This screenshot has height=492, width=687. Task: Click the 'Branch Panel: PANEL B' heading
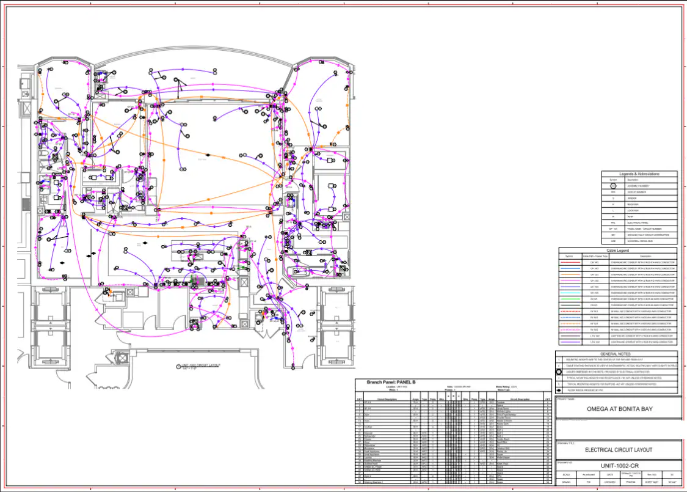pyautogui.click(x=391, y=383)
